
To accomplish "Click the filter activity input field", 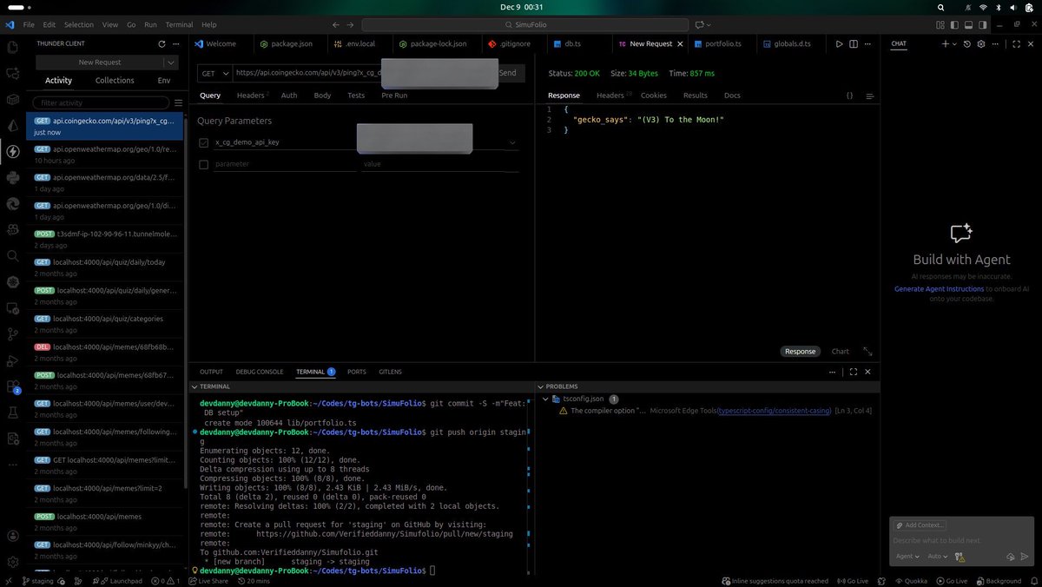I will (x=102, y=102).
